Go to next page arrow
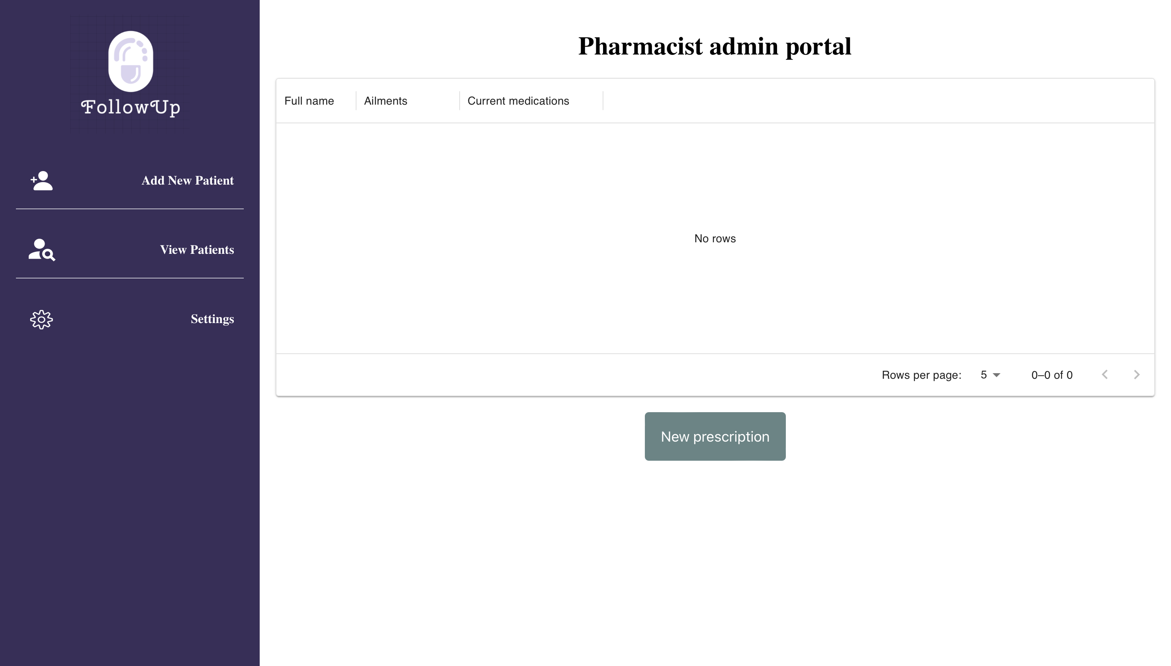 pos(1136,375)
